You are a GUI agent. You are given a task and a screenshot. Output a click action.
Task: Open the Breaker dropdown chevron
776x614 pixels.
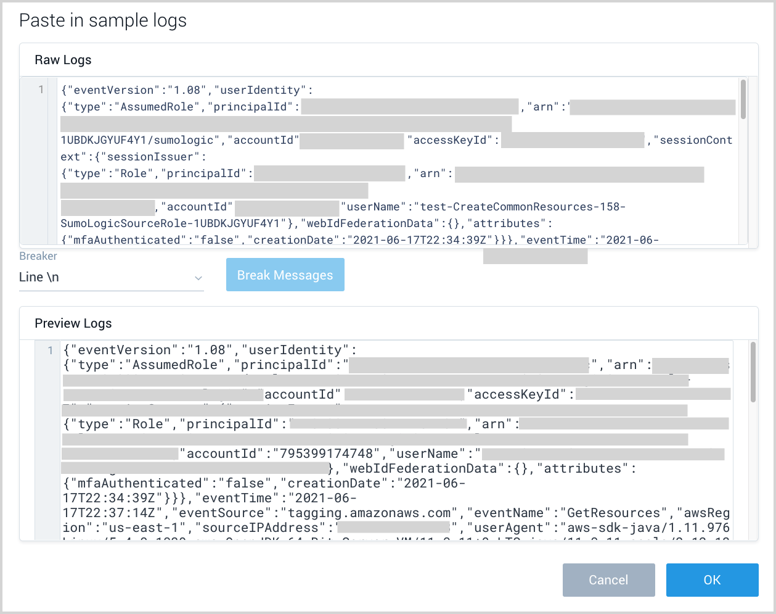click(198, 278)
